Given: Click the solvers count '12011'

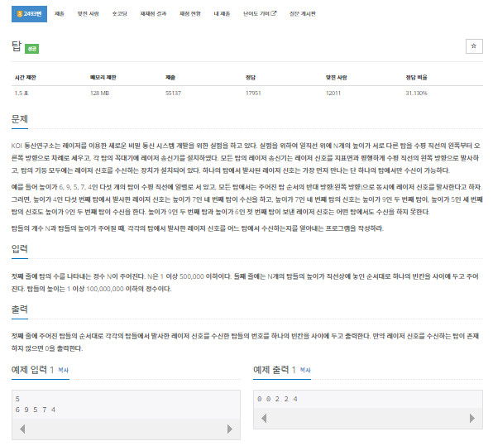Looking at the screenshot, I should point(333,94).
